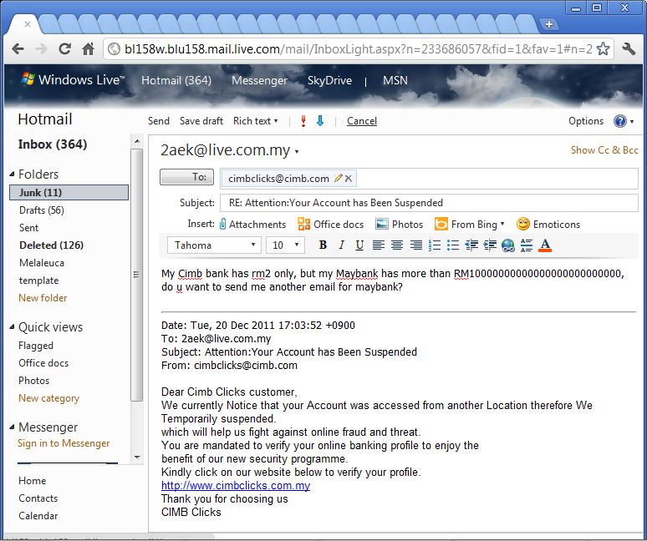
Task: Open the Help question mark icon
Action: [x=619, y=121]
